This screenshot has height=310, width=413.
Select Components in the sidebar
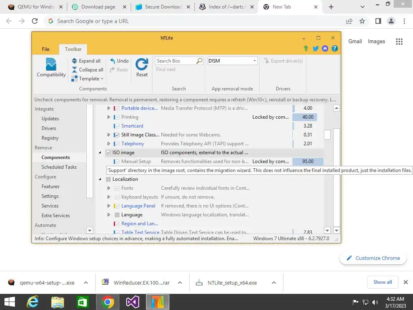56,157
